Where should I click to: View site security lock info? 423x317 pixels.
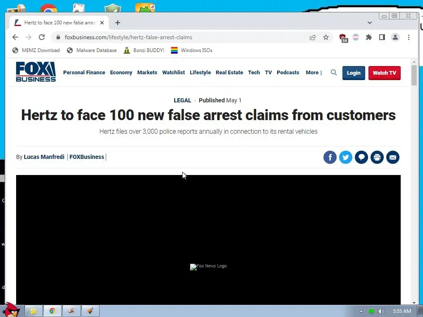click(x=58, y=37)
